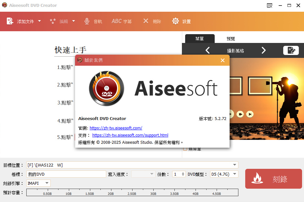Minimize the Aiseesoft DVD Creator window

280,6
